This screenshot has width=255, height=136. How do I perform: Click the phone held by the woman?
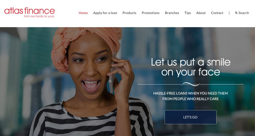pyautogui.click(x=112, y=73)
